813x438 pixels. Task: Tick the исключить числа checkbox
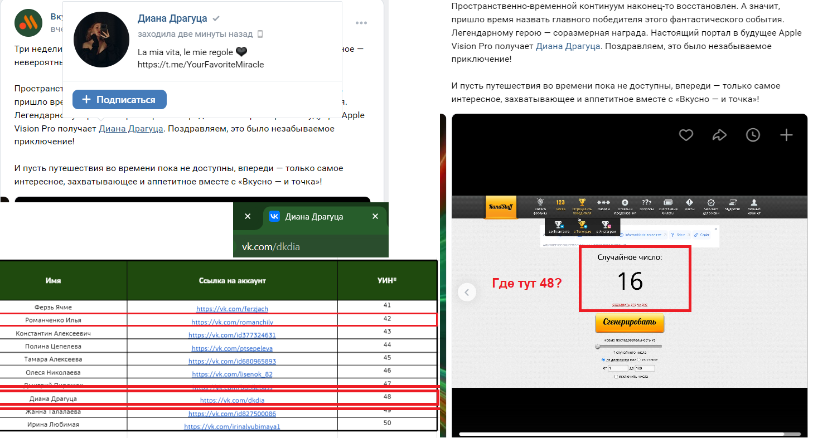pyautogui.click(x=616, y=377)
